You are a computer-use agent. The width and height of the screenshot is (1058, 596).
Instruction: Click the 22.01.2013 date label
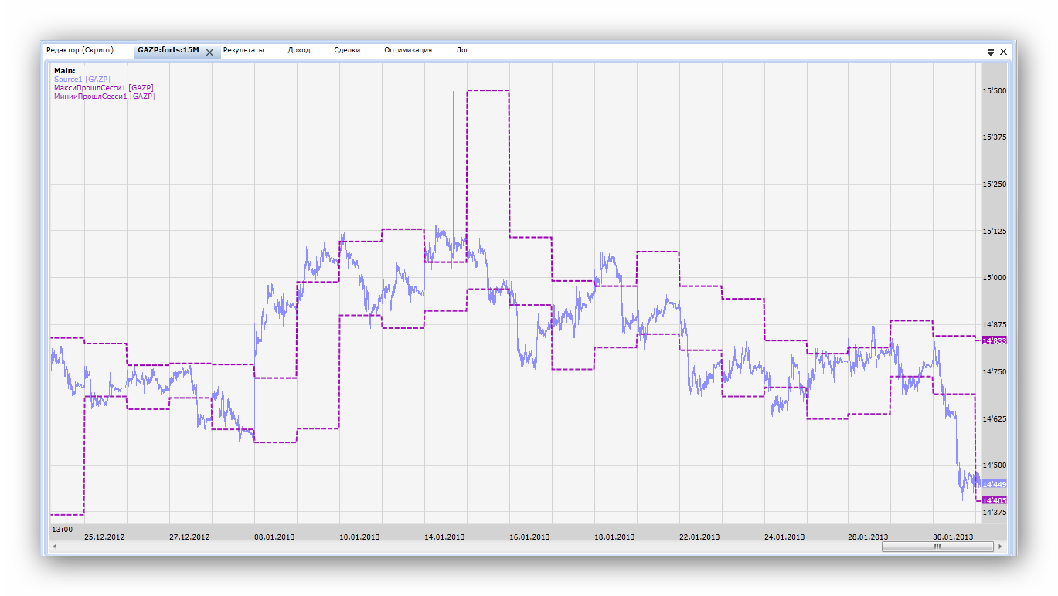699,537
